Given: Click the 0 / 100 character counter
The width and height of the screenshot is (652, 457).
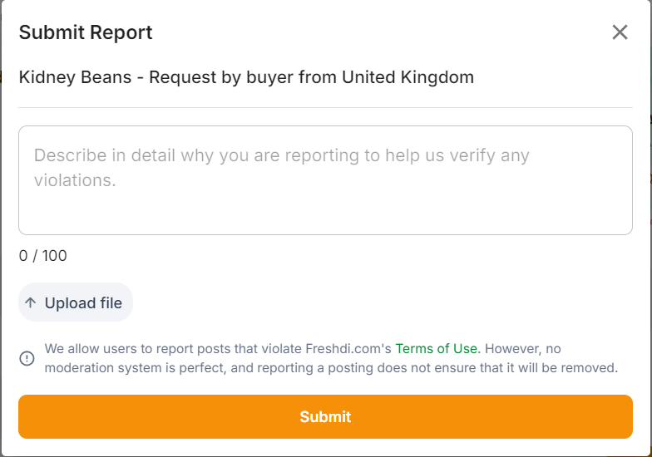Looking at the screenshot, I should 43,256.
